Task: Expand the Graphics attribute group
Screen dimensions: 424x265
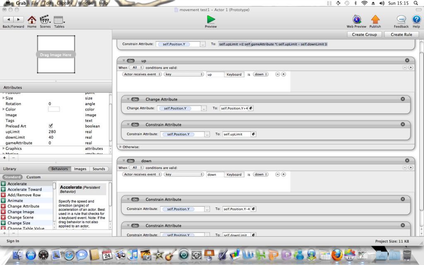Action: pyautogui.click(x=4, y=148)
